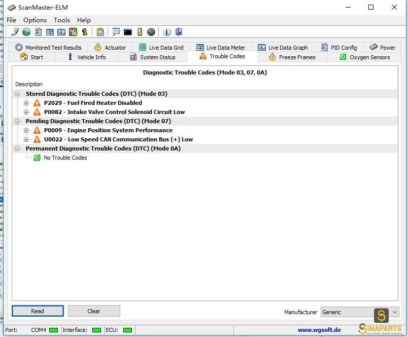Click the multicolored map toolbar icon
The width and height of the screenshot is (408, 337).
pos(73,32)
